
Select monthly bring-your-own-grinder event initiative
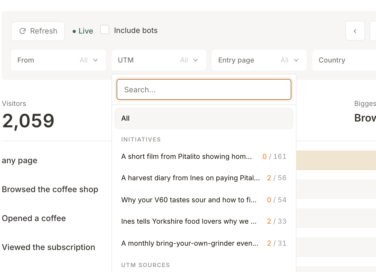[x=204, y=243]
